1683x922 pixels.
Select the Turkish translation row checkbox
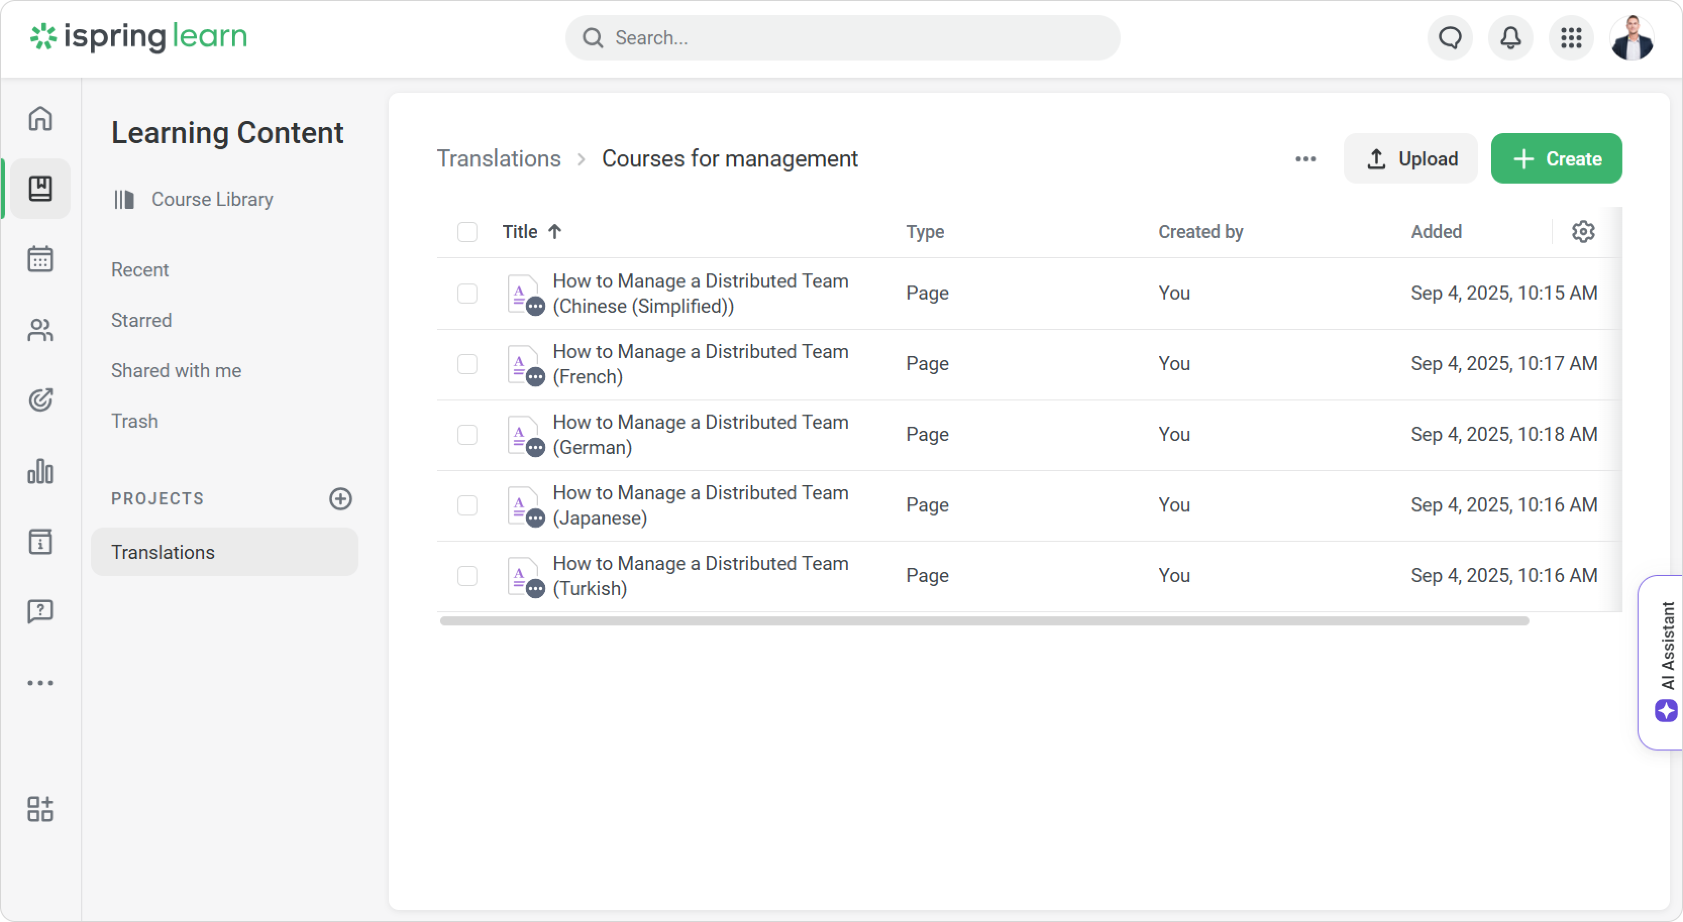[x=467, y=576]
